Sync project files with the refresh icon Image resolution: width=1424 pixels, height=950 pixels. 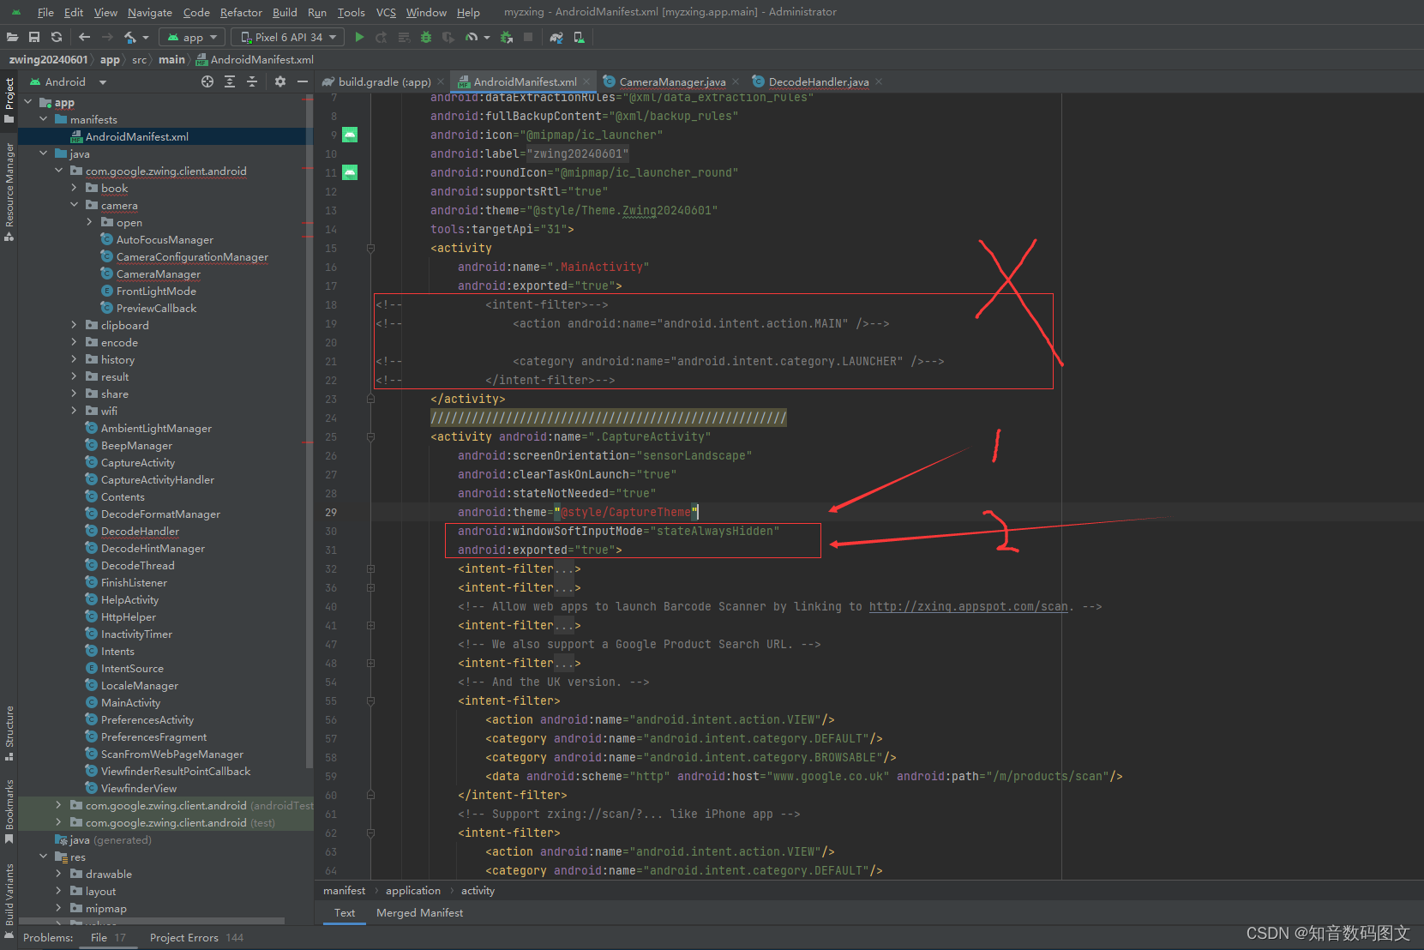pyautogui.click(x=55, y=37)
